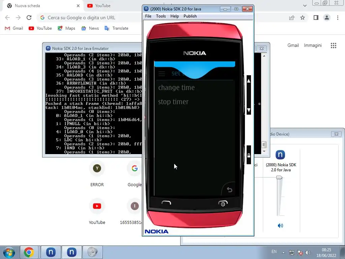
Task: Tap the hamburger menu icon on the phone screen
Action: (x=162, y=73)
